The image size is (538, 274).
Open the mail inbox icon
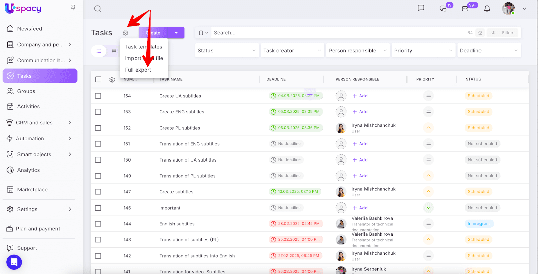[x=465, y=9]
